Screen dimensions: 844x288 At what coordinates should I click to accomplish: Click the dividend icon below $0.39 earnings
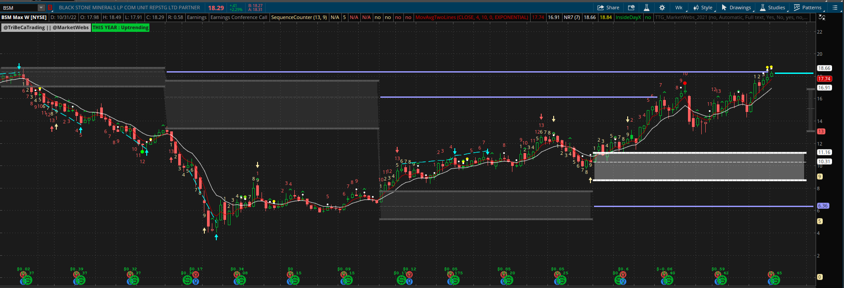pos(80,280)
